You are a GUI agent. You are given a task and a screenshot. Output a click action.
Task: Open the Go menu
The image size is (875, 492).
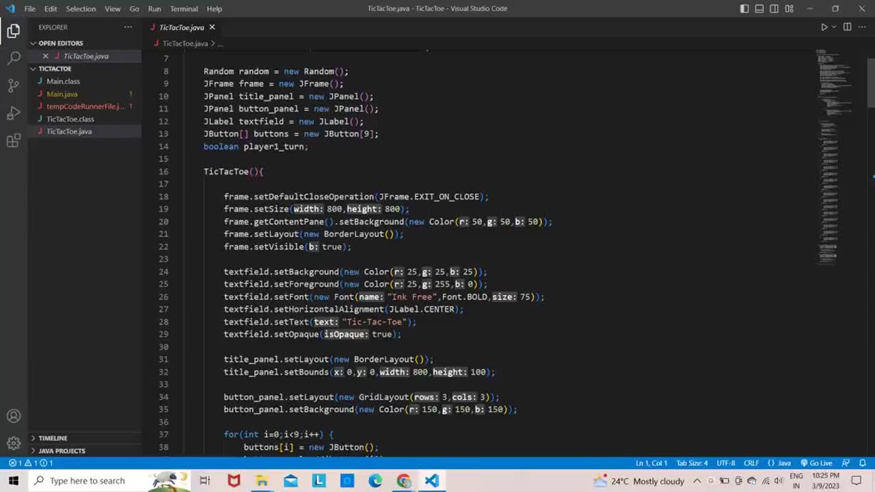click(134, 9)
